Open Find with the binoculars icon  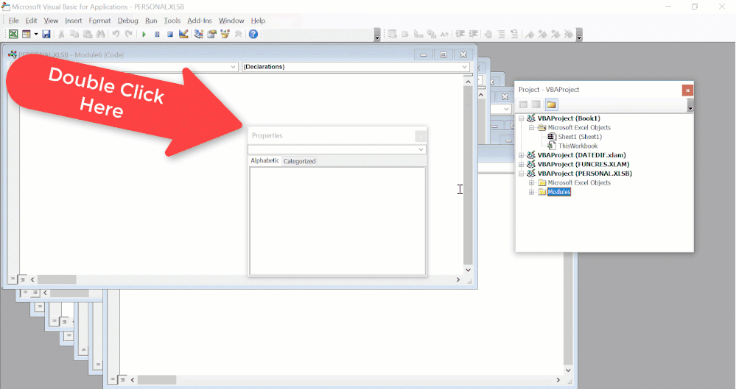(x=100, y=35)
